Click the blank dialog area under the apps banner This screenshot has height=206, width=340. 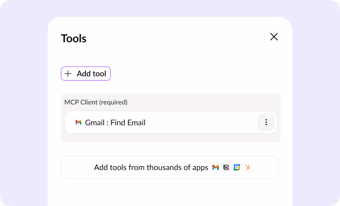(x=170, y=192)
